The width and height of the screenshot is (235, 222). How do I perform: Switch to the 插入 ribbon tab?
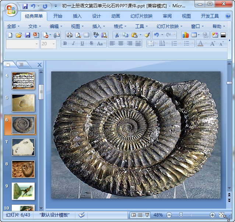[x=77, y=16]
